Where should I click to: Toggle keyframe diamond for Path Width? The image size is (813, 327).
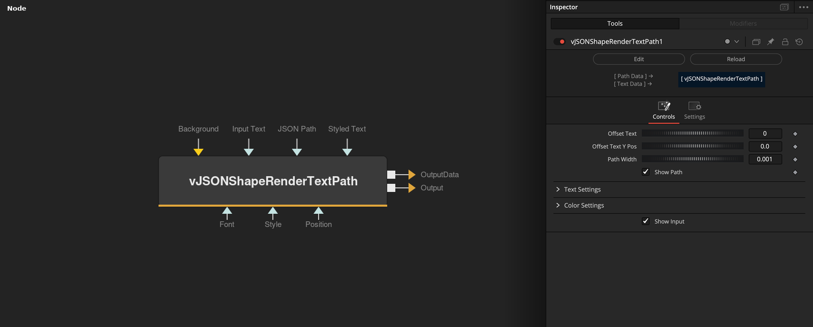795,159
